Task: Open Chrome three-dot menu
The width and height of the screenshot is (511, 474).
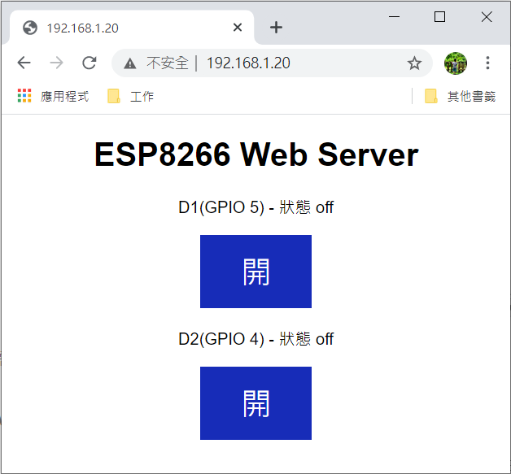Action: [487, 63]
